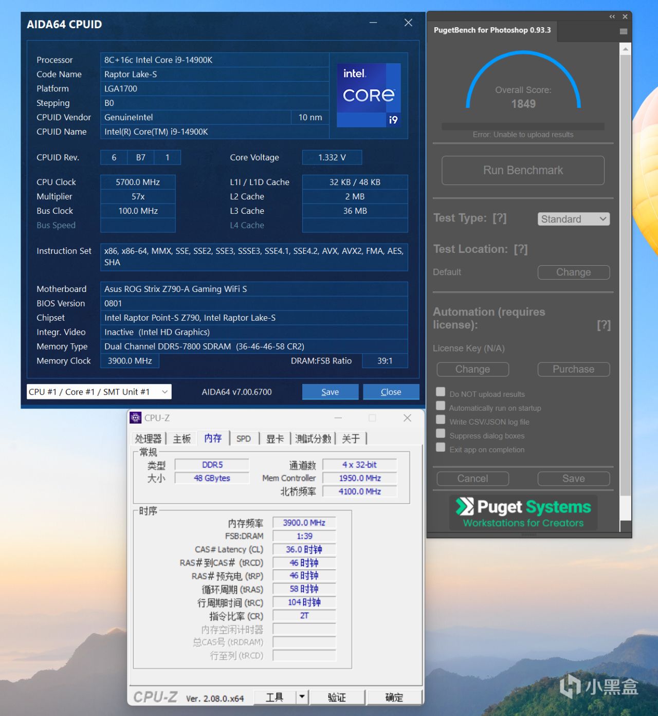Click Save in PugetBench panel
Viewport: 658px width, 716px height.
coord(574,479)
